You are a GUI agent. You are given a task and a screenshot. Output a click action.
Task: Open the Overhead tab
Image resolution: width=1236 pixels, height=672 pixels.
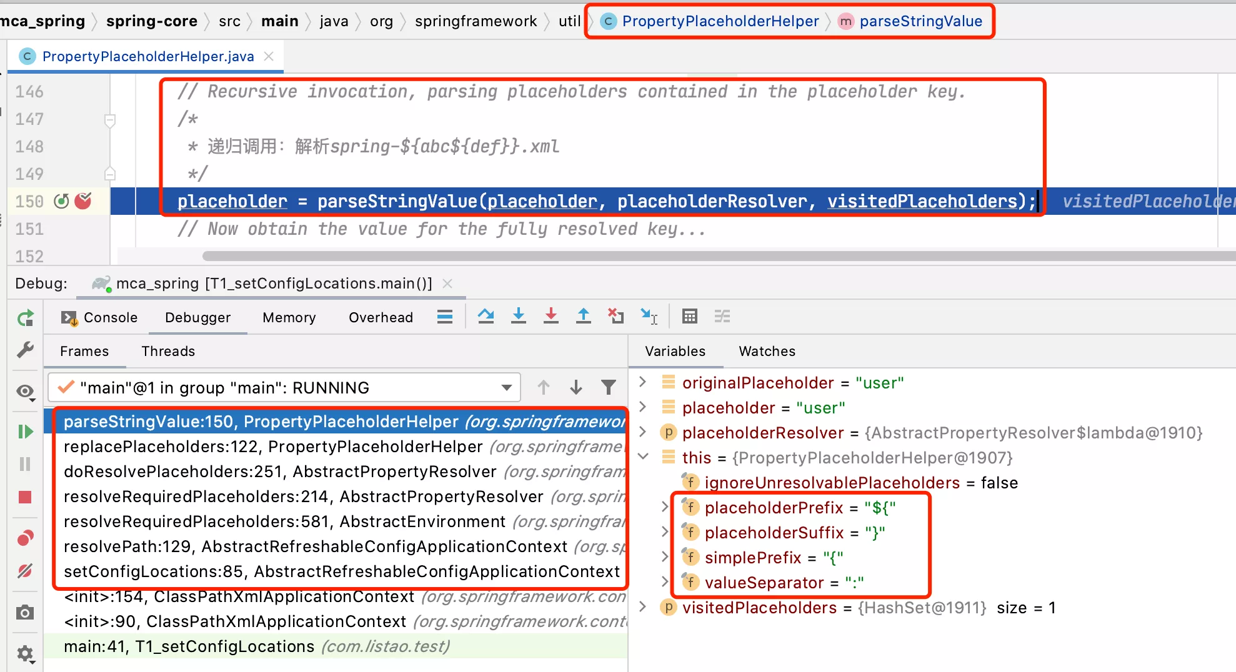point(381,317)
